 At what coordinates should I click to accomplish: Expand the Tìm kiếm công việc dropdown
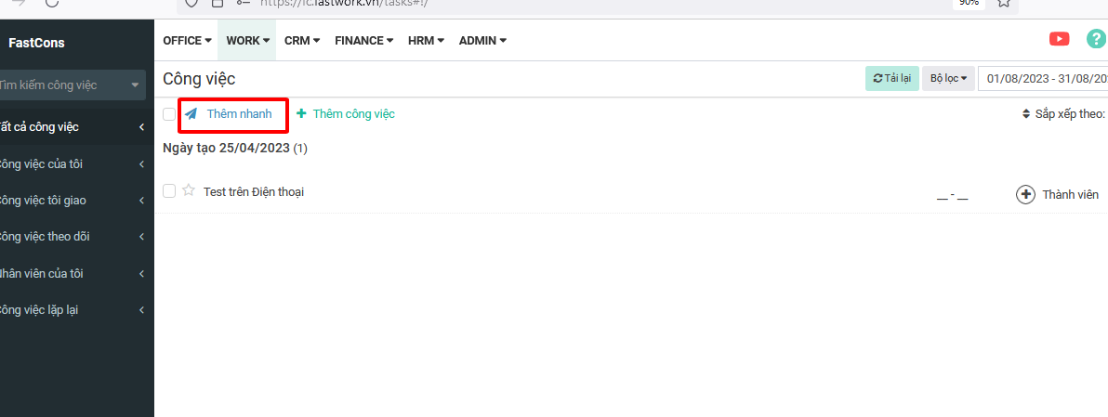(x=136, y=85)
